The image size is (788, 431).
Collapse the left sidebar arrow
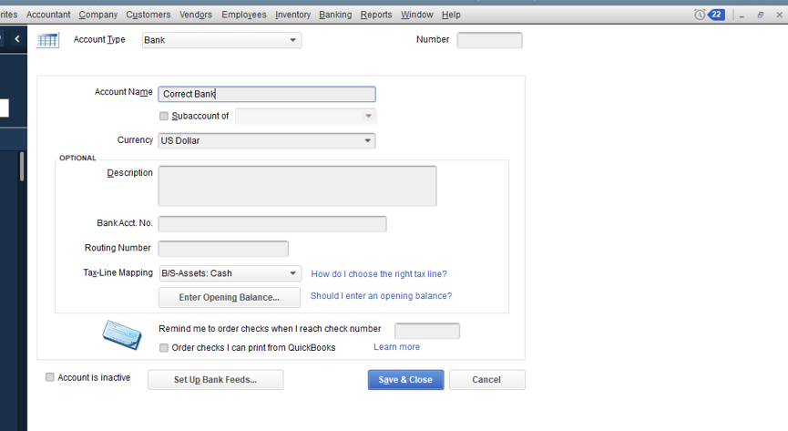tap(17, 38)
